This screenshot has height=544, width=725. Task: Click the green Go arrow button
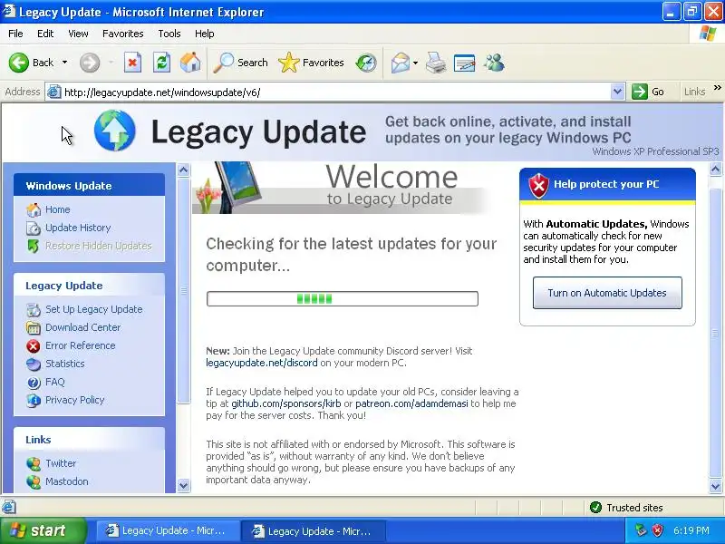tap(640, 92)
